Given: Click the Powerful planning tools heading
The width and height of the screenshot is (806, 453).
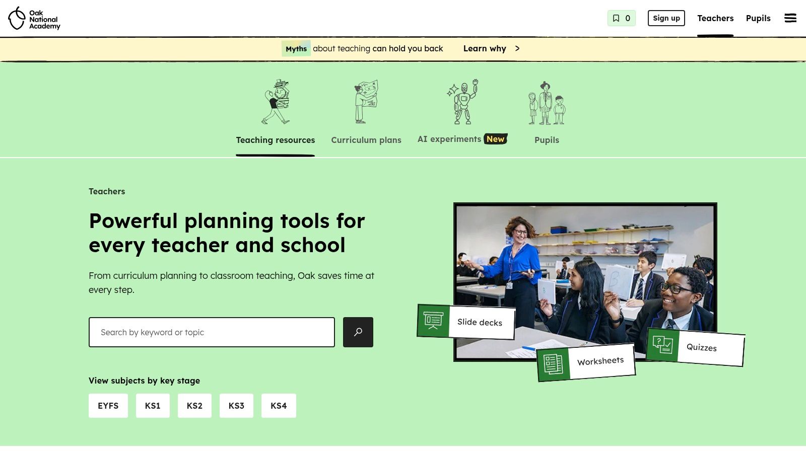Looking at the screenshot, I should [227, 233].
